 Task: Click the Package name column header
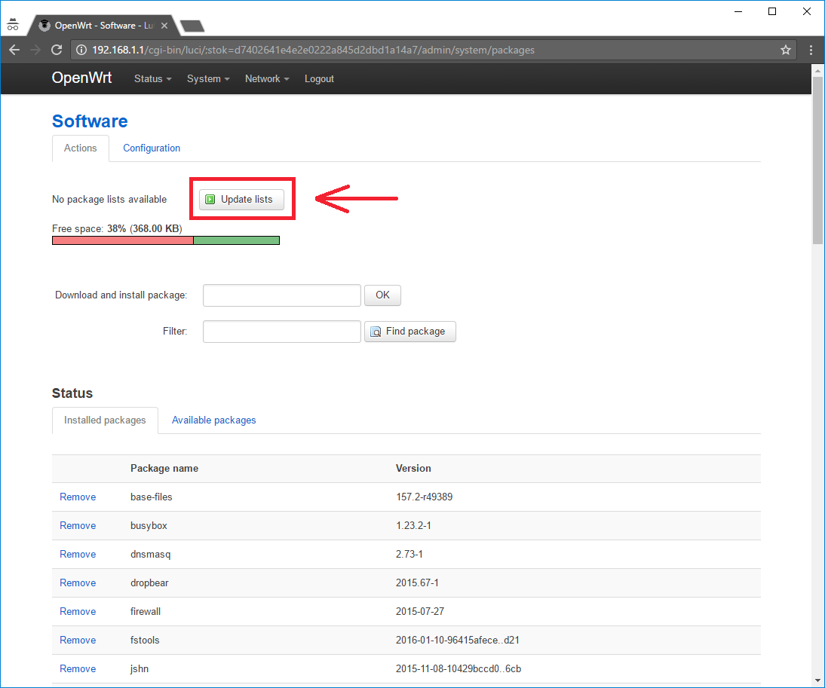164,468
